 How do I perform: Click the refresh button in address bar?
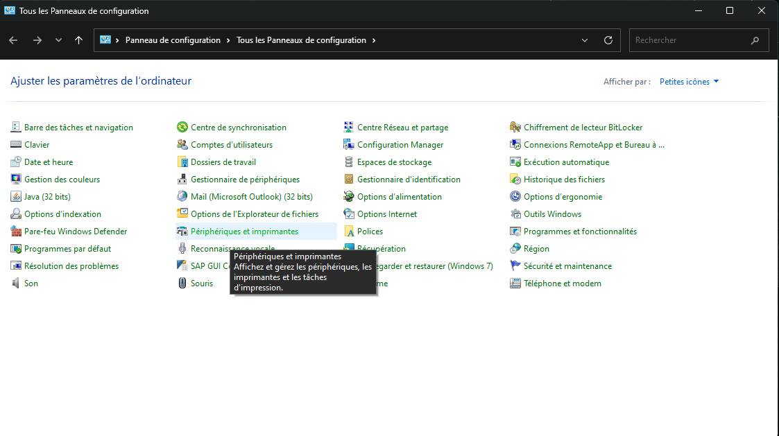(608, 40)
